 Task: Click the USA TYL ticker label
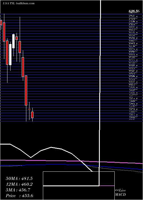(x=9, y=3)
